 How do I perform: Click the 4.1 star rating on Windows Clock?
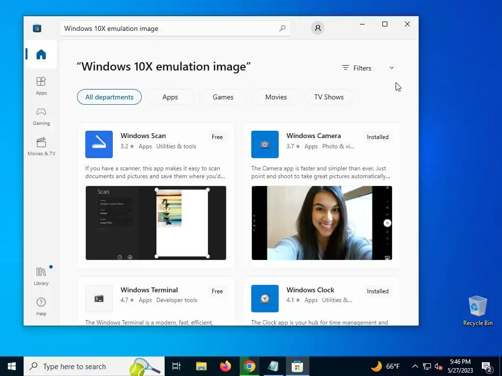coord(293,300)
